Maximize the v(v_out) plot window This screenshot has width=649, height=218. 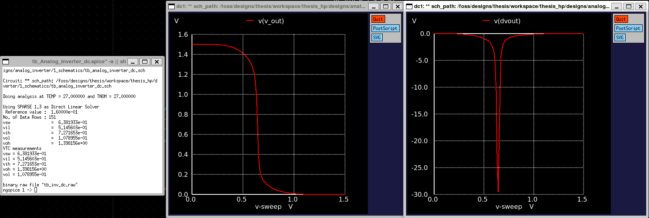click(386, 6)
